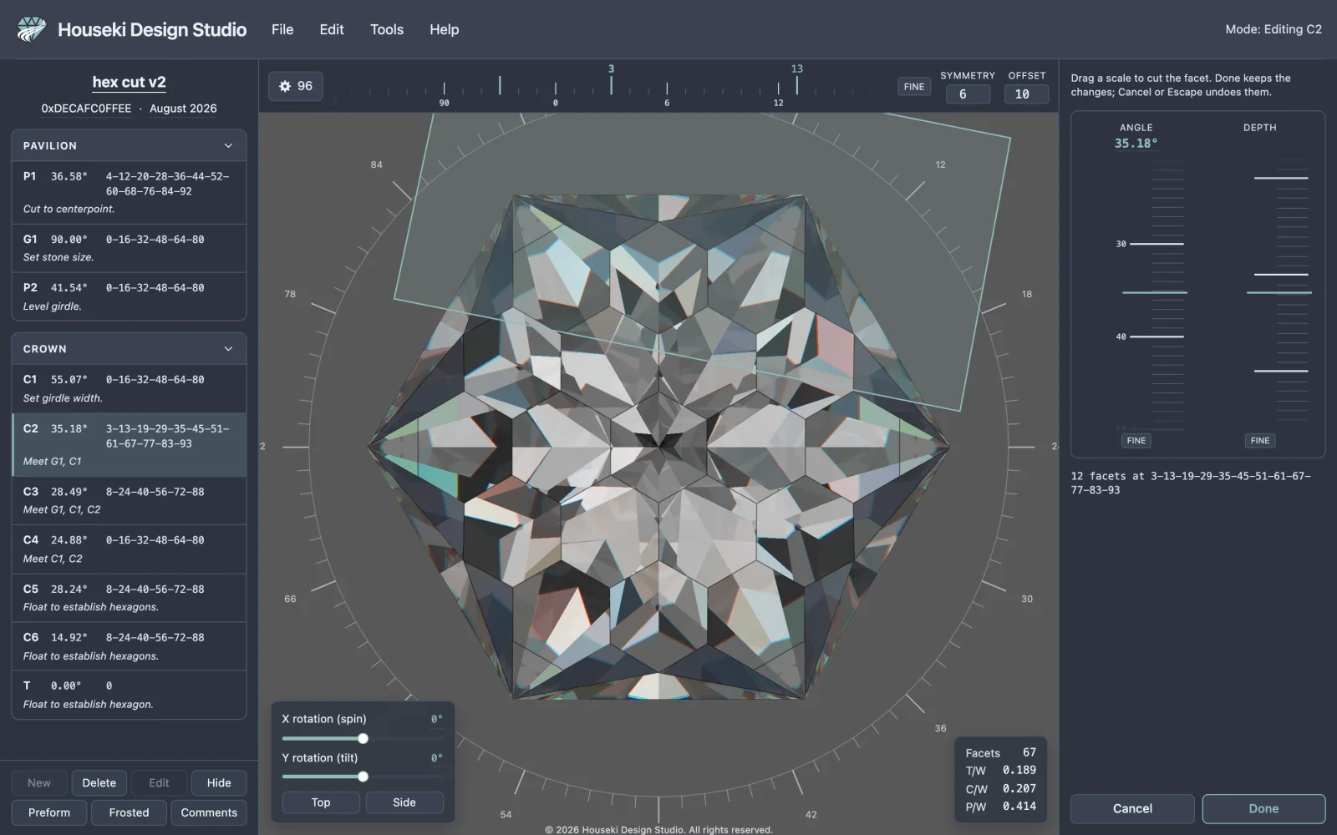1337x835 pixels.
Task: Open the Tools menu
Action: tap(387, 29)
